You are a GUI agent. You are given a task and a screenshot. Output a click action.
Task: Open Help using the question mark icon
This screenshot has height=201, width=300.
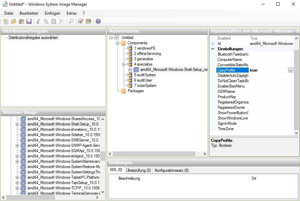pyautogui.click(x=98, y=21)
